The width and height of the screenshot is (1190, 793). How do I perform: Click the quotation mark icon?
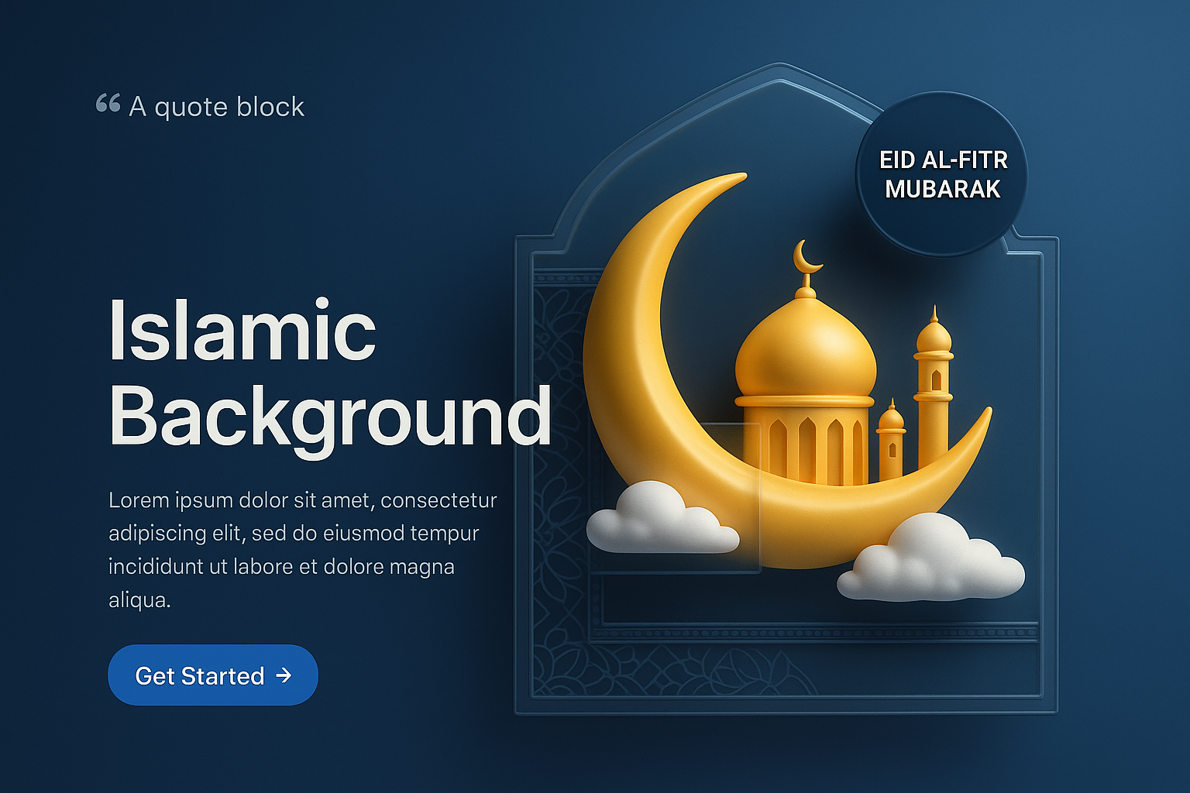pos(108,103)
